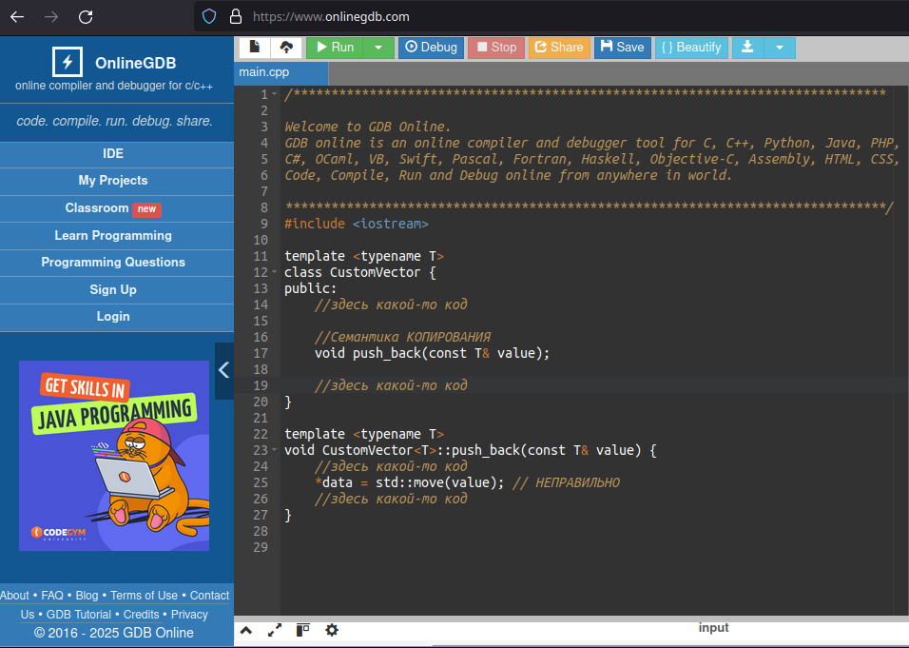The width and height of the screenshot is (909, 648).
Task: Open the download options dropdown arrow
Action: click(x=780, y=48)
